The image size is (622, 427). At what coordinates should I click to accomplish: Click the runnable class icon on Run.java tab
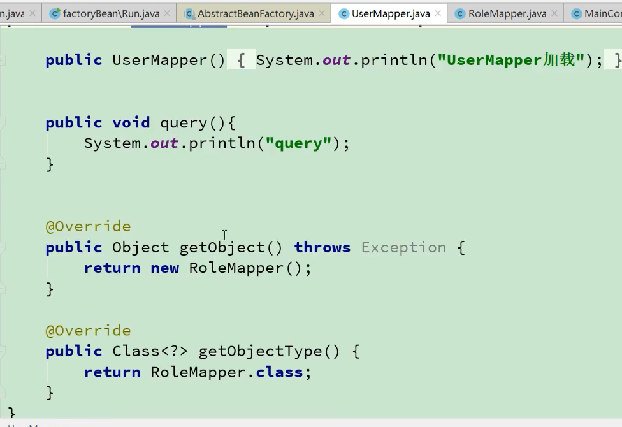[55, 14]
